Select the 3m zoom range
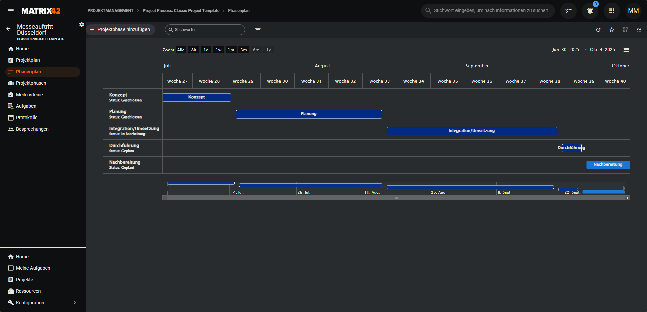This screenshot has height=312, width=647. pyautogui.click(x=244, y=50)
